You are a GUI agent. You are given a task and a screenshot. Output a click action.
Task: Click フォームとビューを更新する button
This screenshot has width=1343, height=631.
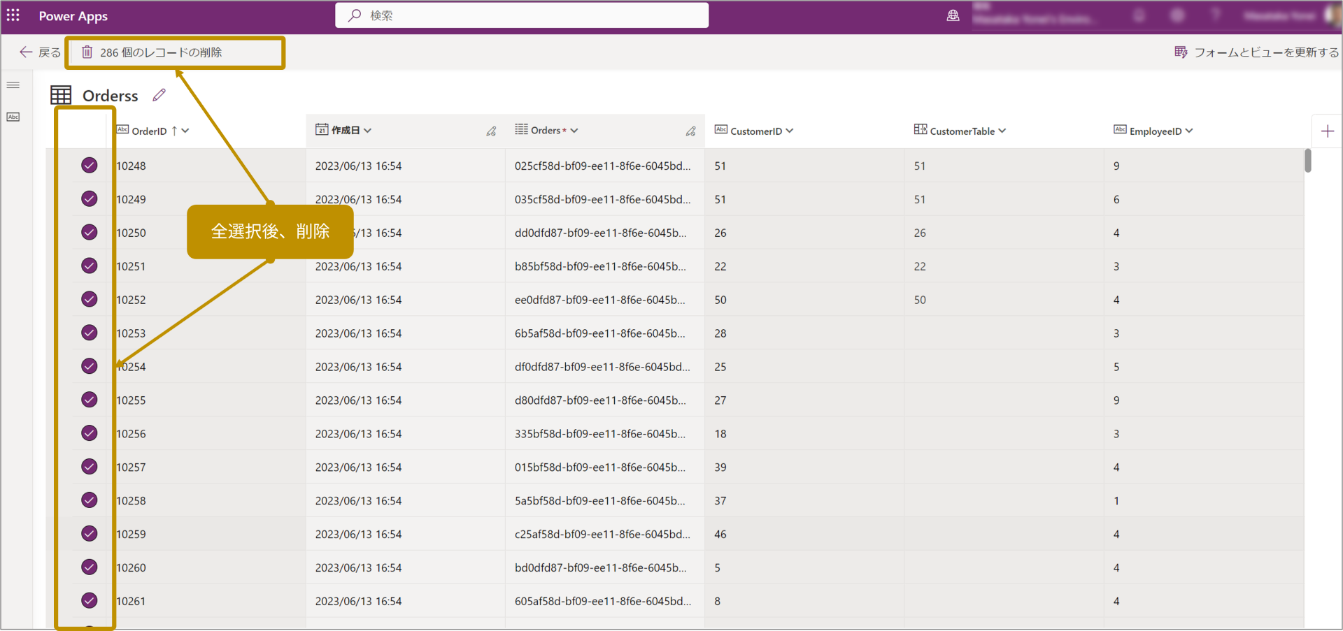(1256, 52)
